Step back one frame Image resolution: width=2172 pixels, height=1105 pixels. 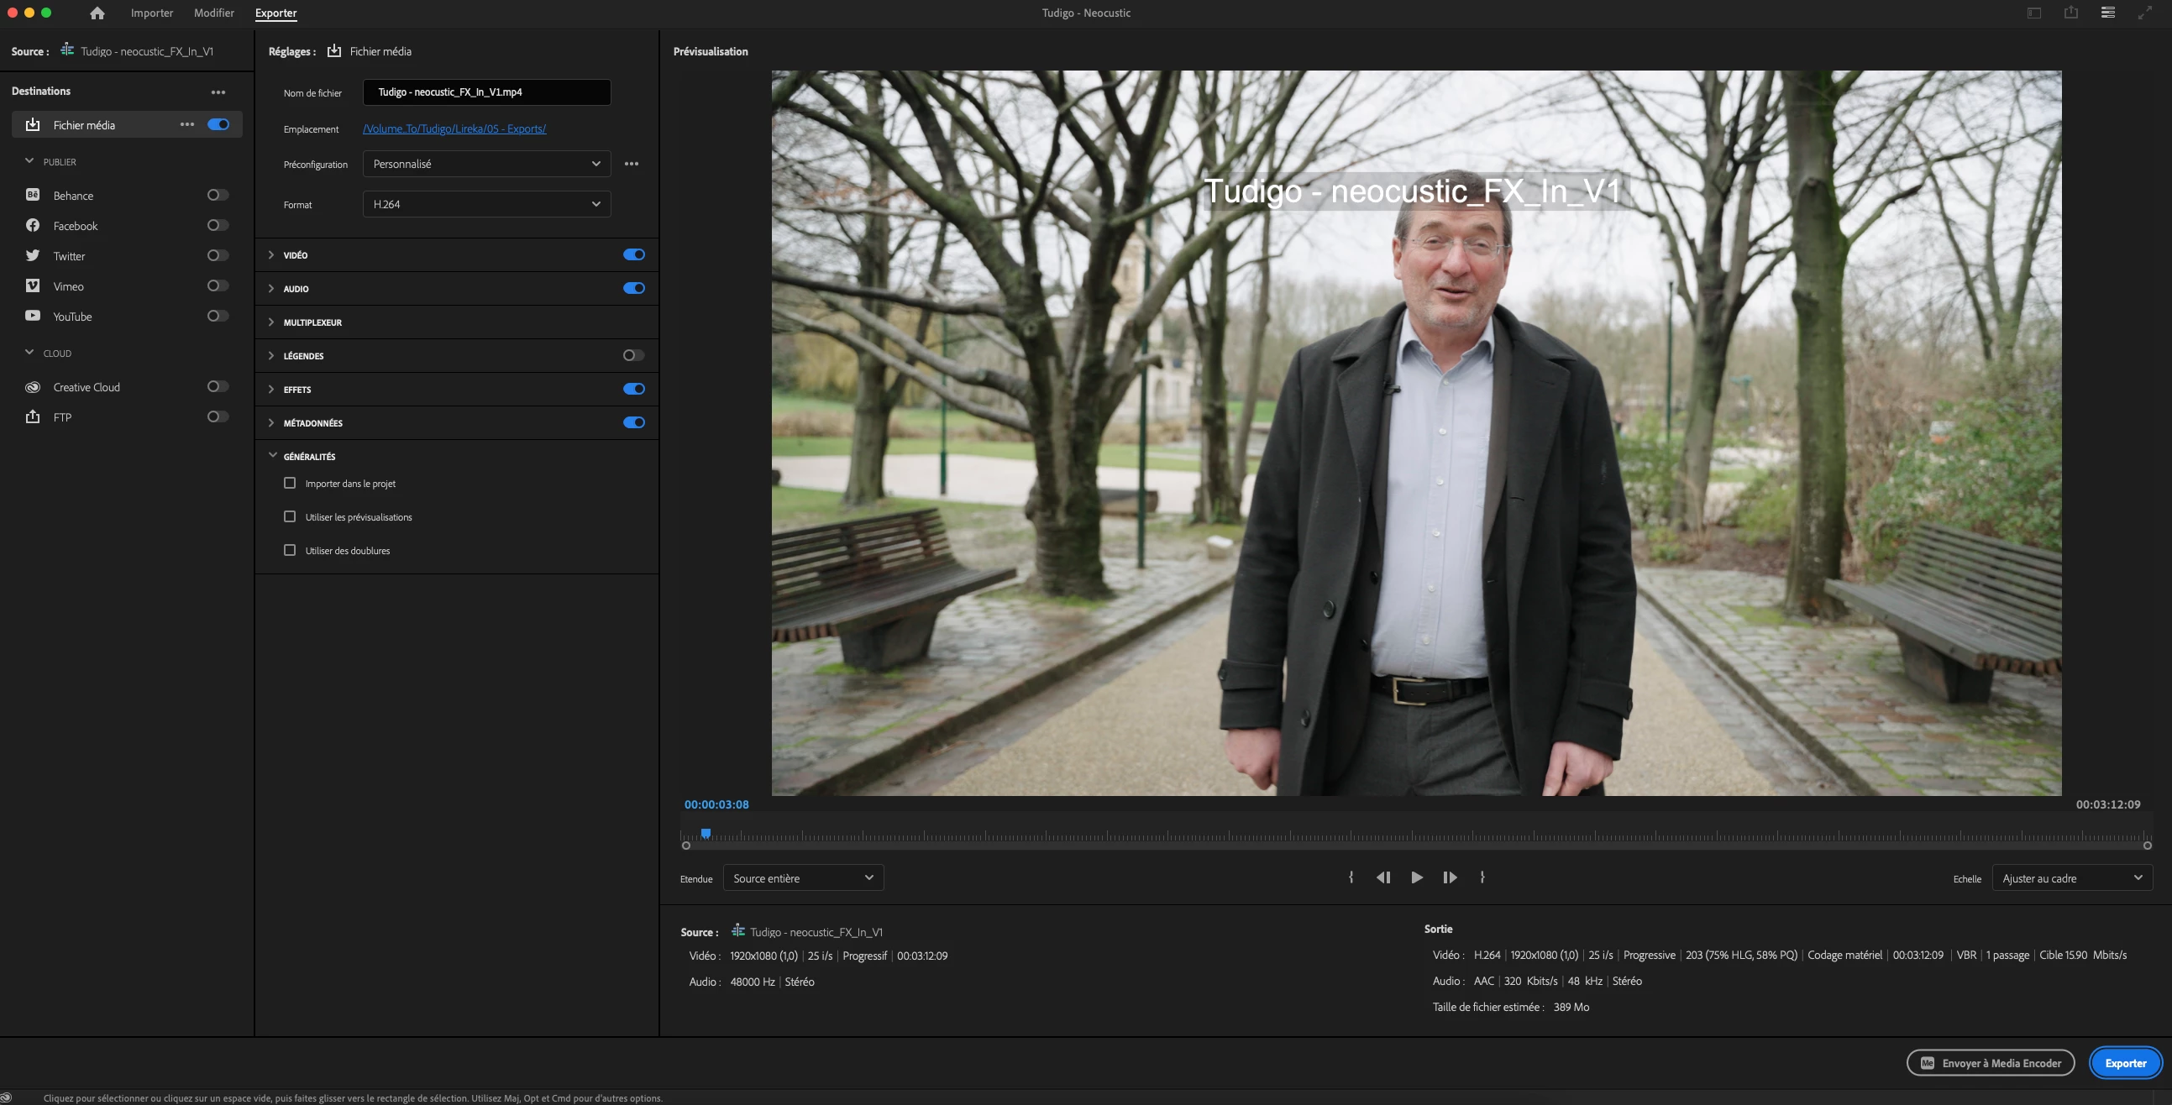[1382, 877]
